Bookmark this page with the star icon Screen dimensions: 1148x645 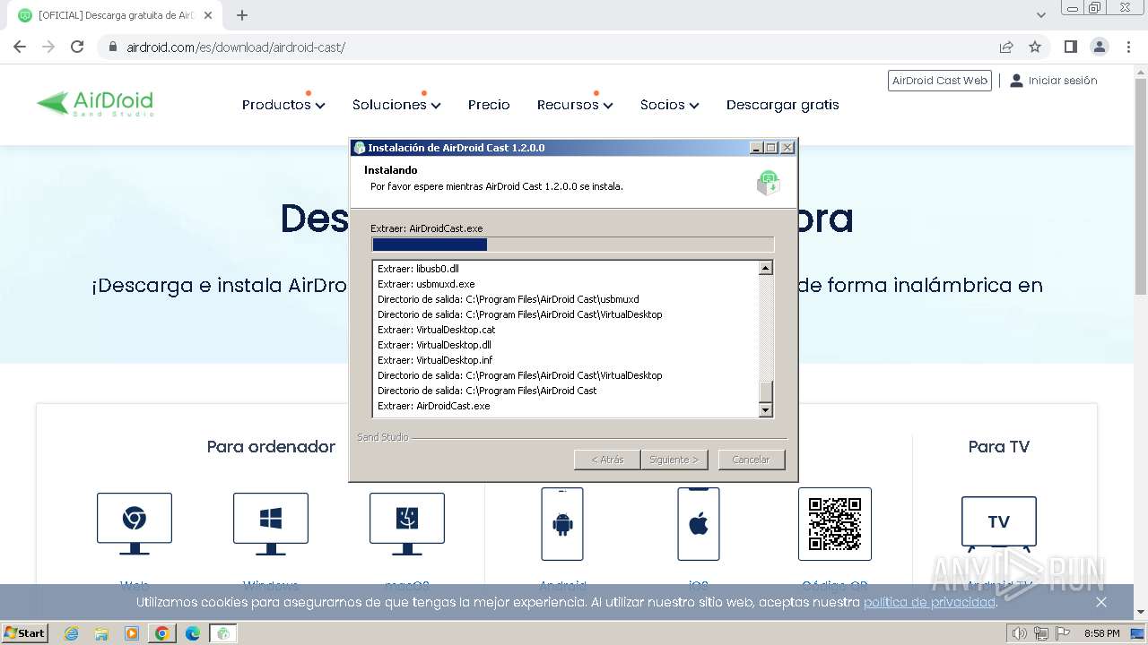[x=1035, y=47]
